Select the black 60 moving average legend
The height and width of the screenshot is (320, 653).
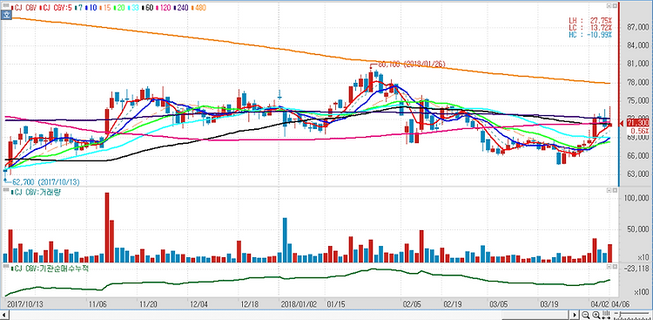[x=149, y=8]
